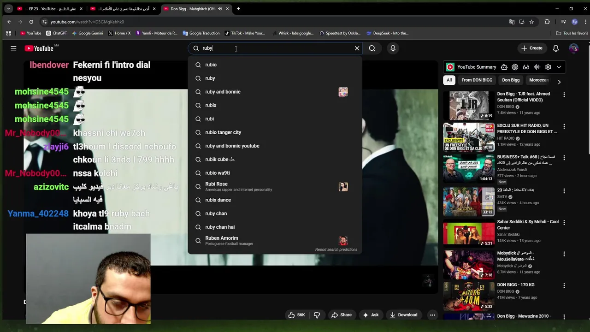Mute the Don Bigg tab via speaker icon
Image resolution: width=590 pixels, height=332 pixels.
(220, 9)
